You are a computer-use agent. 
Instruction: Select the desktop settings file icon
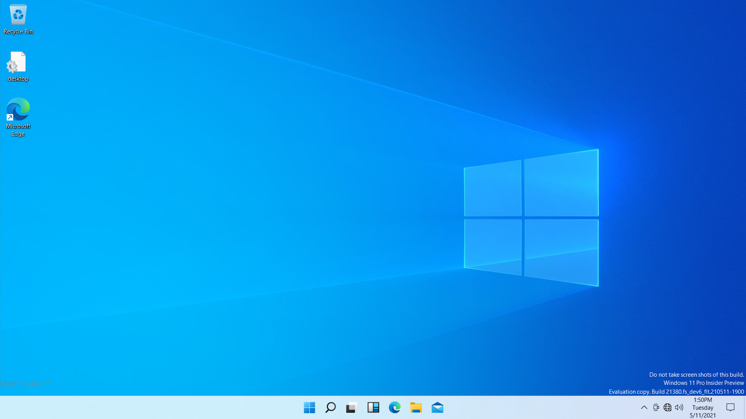click(x=17, y=62)
